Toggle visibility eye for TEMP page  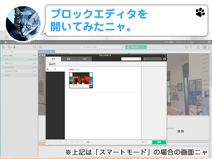click(x=33, y=75)
